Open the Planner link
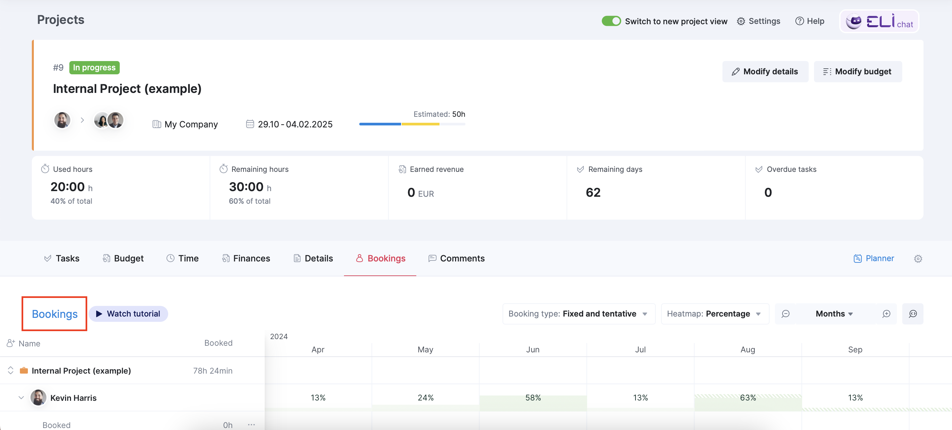Screen dimensions: 952x430 pos(874,258)
